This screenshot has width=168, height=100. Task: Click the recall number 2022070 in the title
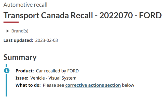point(116,15)
